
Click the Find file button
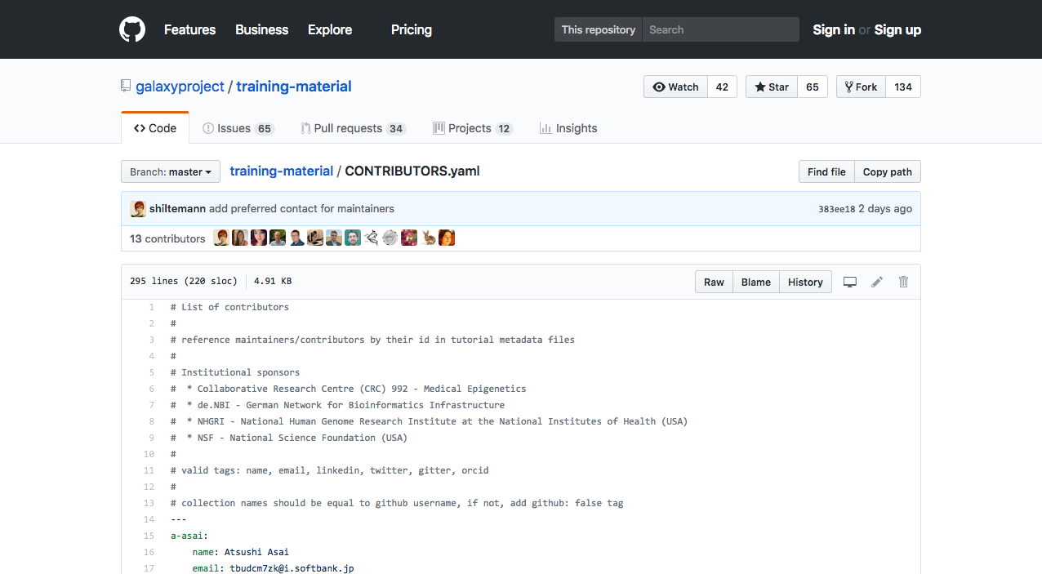coord(826,171)
